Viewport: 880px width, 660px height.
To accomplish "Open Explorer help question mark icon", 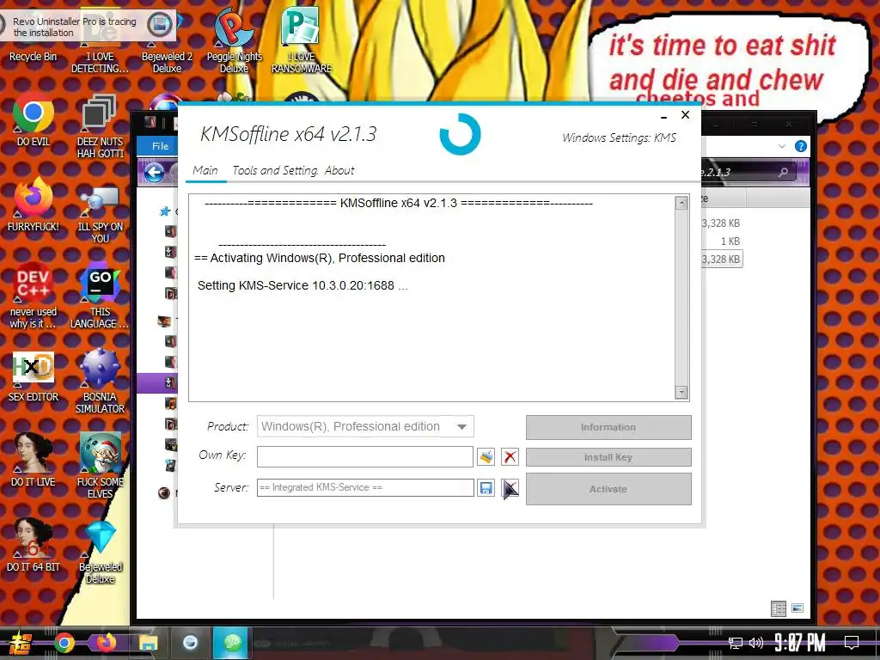I will pos(801,146).
